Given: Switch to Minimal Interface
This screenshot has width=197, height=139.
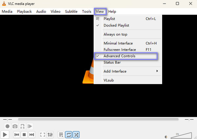Looking at the screenshot, I should click(128, 43).
